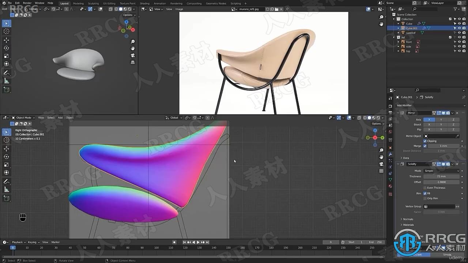Hide the front object eye icon

459,42
